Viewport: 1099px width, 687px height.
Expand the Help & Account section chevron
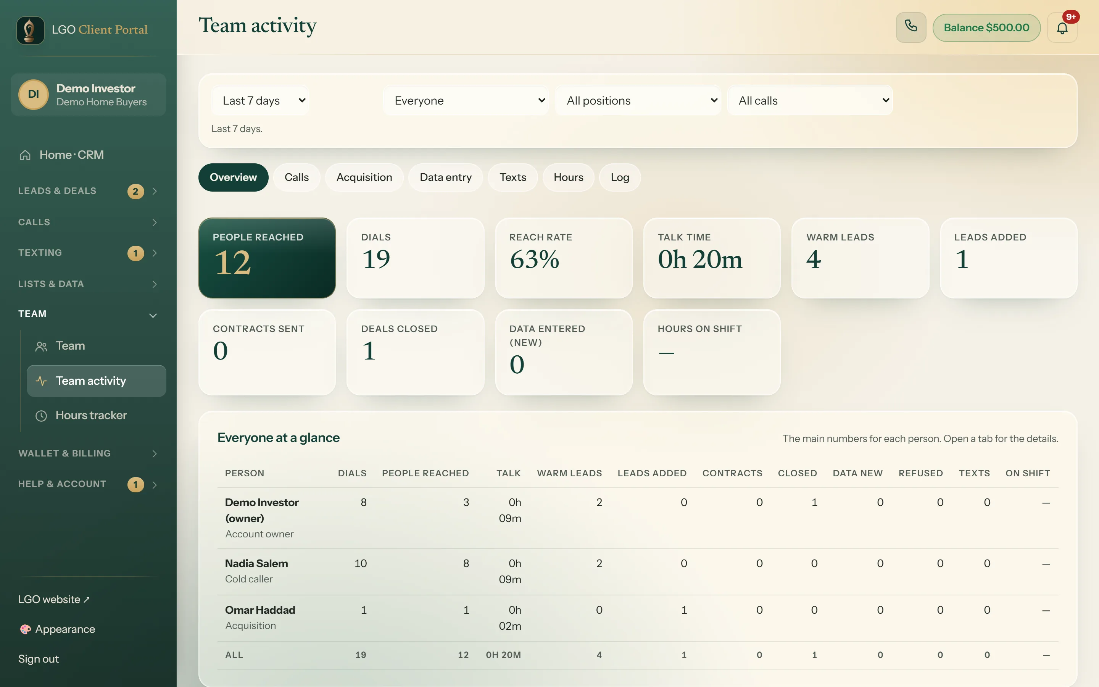tap(155, 484)
